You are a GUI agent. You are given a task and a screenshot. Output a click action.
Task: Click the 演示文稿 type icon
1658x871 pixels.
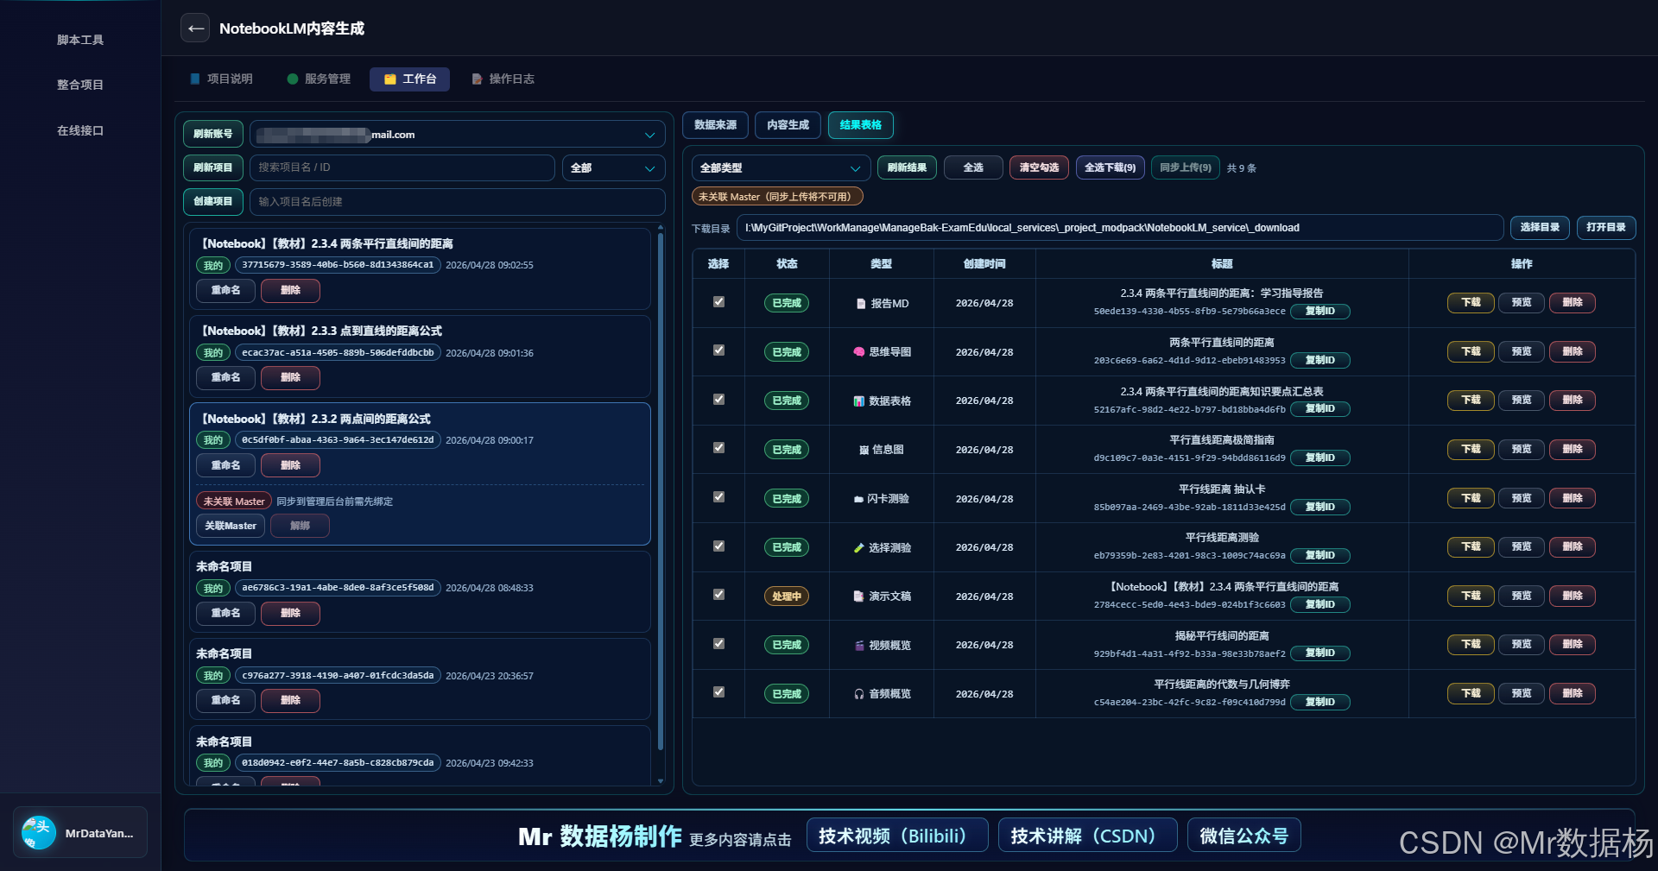pyautogui.click(x=859, y=596)
